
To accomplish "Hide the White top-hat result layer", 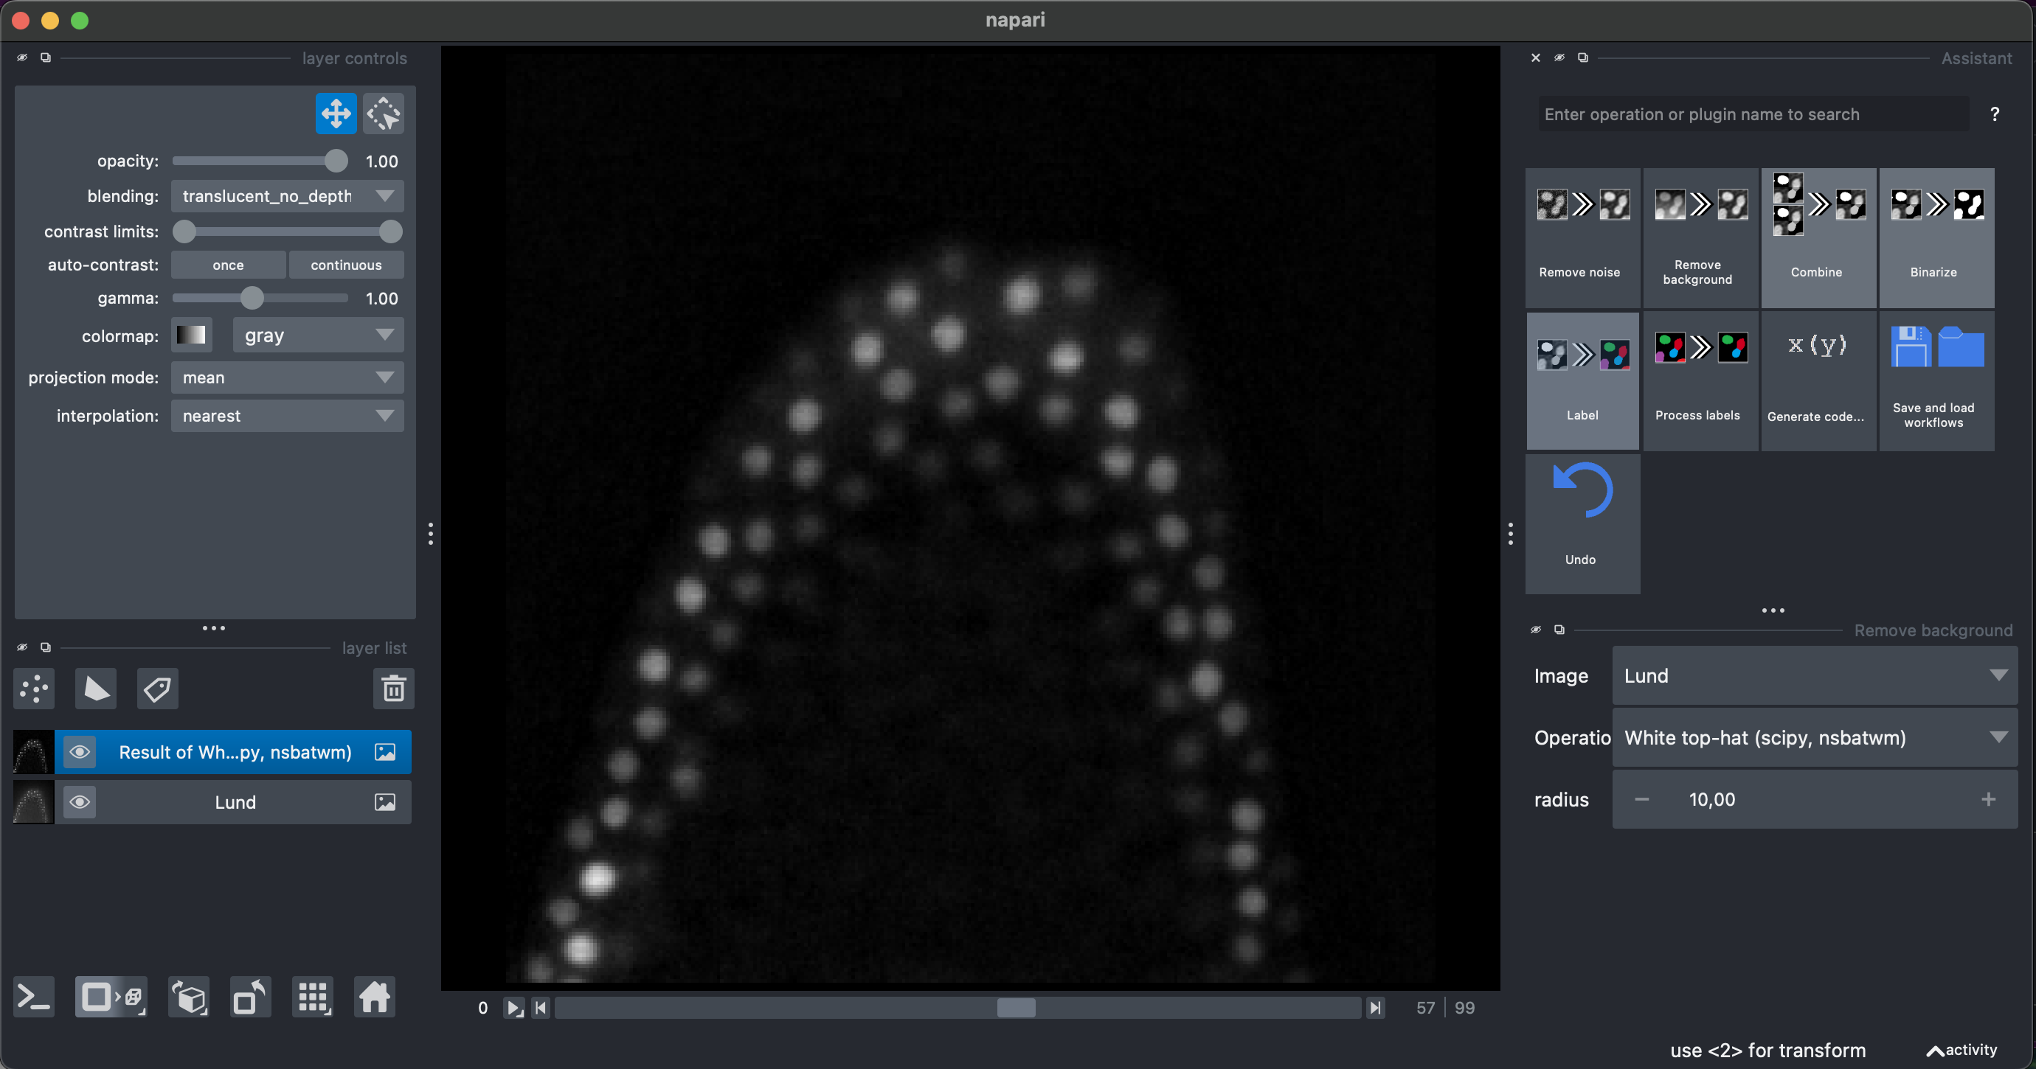I will click(80, 751).
